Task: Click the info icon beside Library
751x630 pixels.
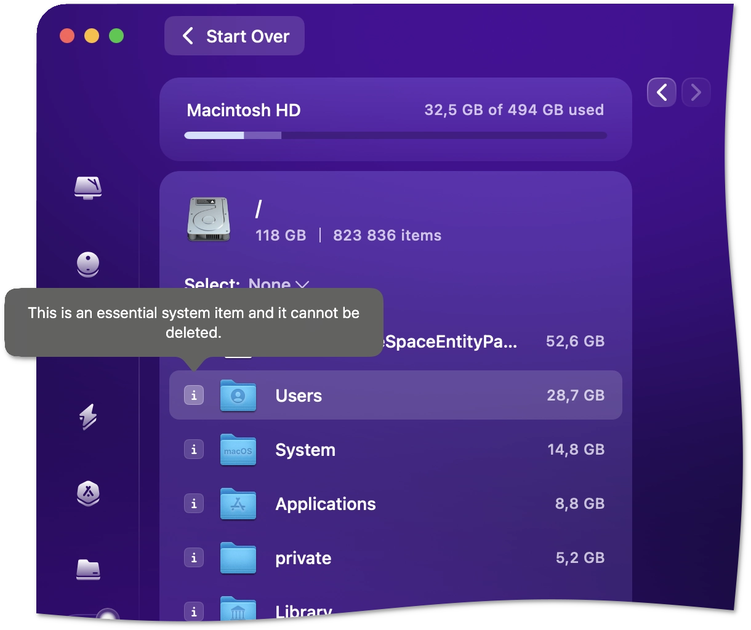Action: click(x=194, y=610)
